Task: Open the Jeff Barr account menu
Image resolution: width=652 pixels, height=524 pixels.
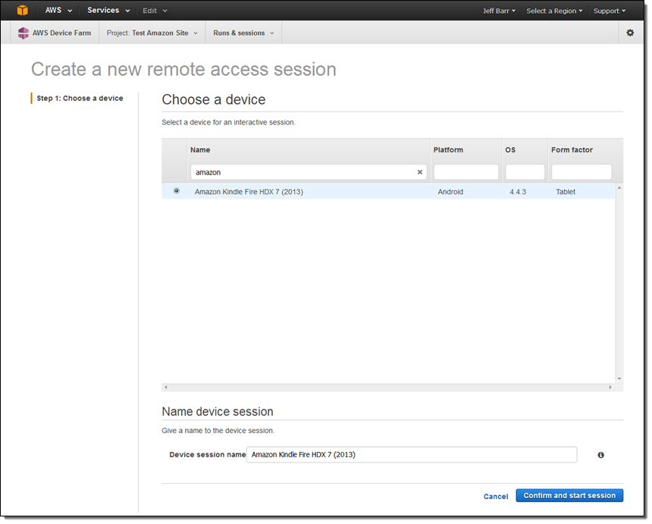Action: pos(499,11)
